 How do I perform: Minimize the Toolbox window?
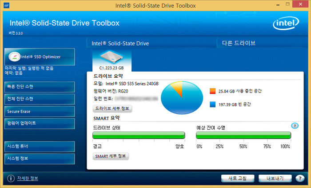(x=278, y=4)
